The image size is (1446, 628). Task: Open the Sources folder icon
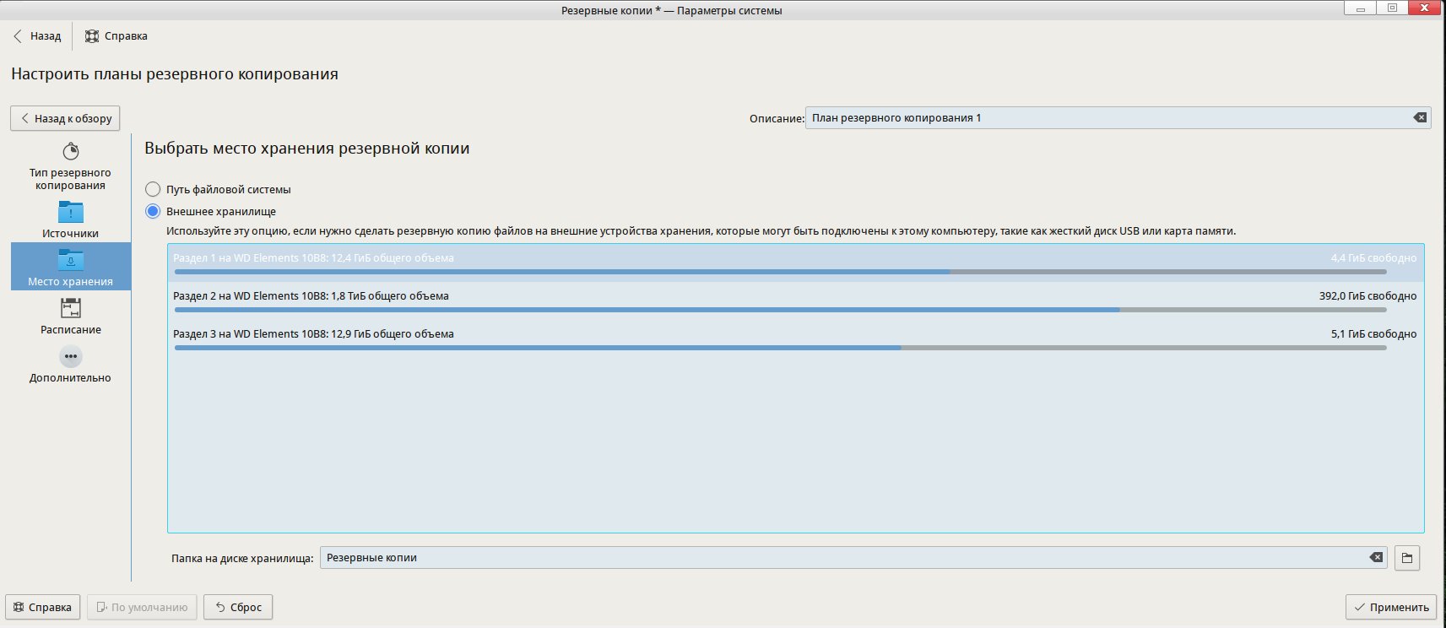click(71, 212)
